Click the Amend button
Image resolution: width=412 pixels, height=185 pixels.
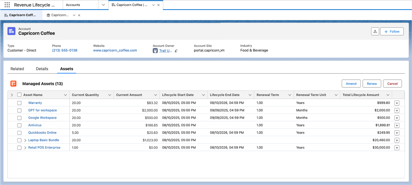coord(351,84)
